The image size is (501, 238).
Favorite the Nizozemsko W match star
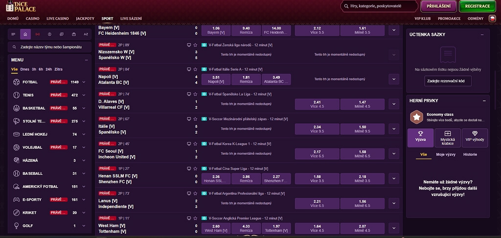pyautogui.click(x=195, y=45)
